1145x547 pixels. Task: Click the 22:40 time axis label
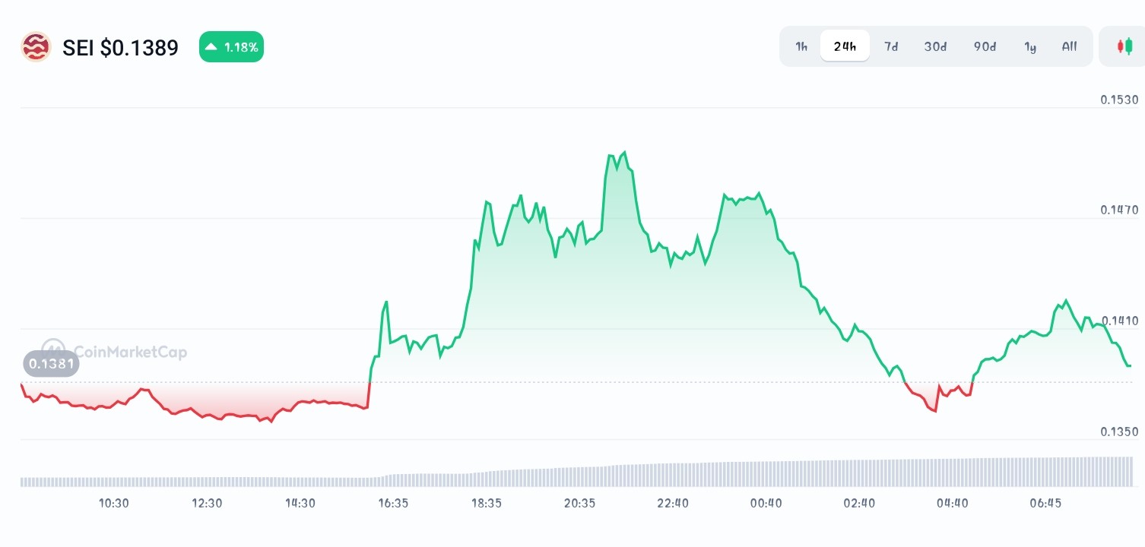coord(673,503)
